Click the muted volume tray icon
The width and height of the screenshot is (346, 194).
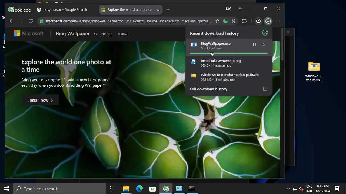point(301,189)
